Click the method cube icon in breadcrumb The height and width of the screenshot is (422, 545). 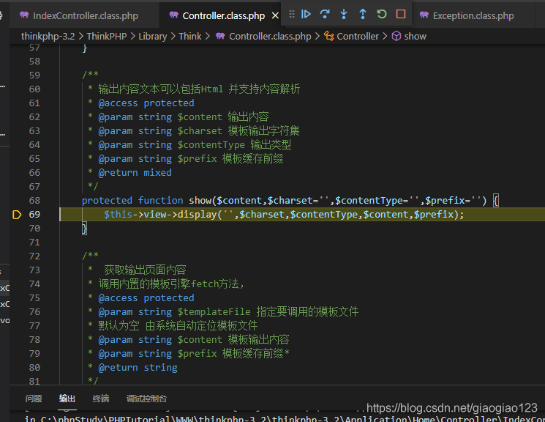pos(396,36)
